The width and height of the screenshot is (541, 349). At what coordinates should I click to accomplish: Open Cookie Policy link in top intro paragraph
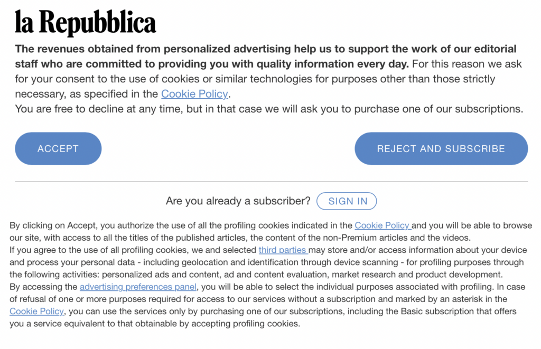[x=194, y=94]
